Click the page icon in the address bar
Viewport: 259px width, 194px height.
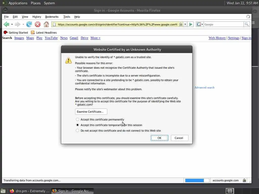54,25
